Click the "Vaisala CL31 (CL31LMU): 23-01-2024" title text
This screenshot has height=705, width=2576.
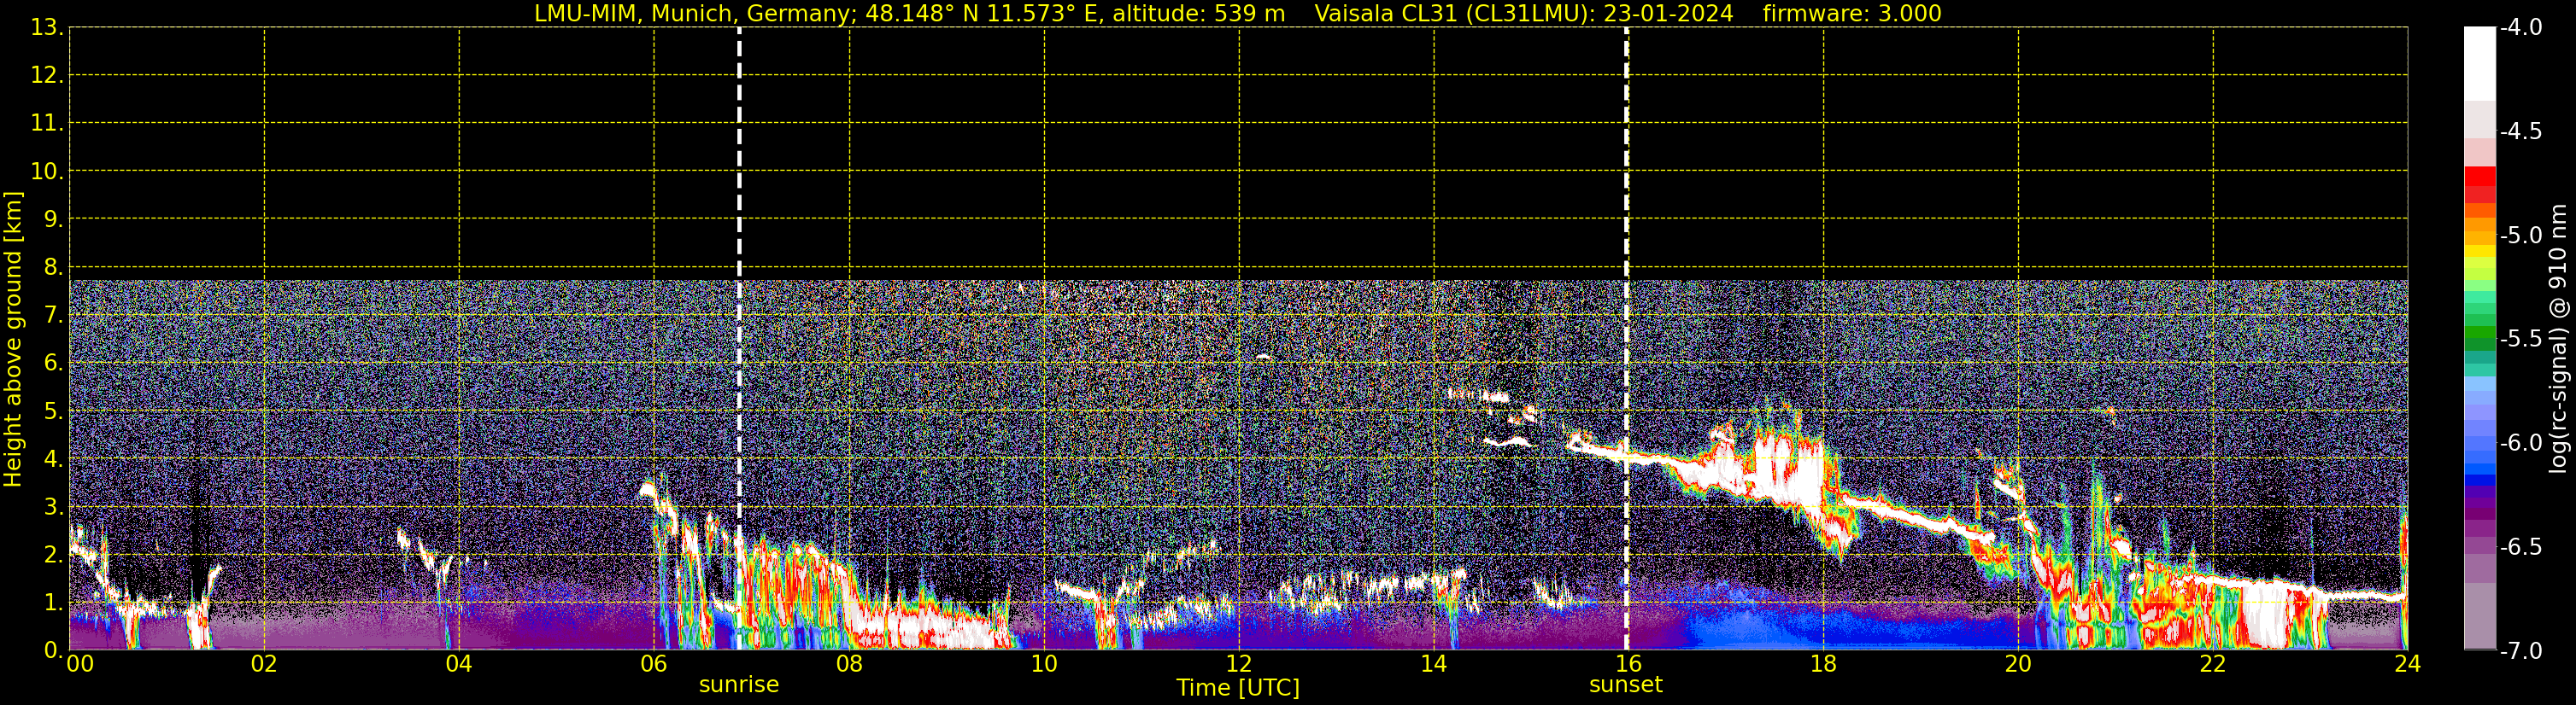(x=1524, y=14)
